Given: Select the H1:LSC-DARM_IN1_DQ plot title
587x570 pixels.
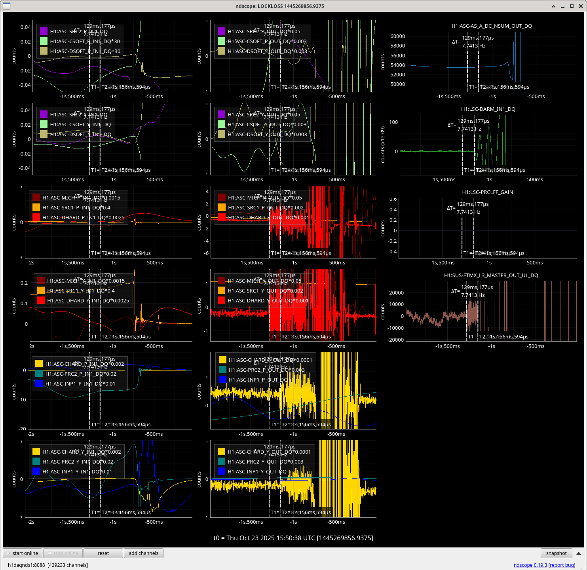Looking at the screenshot, I should (x=488, y=109).
